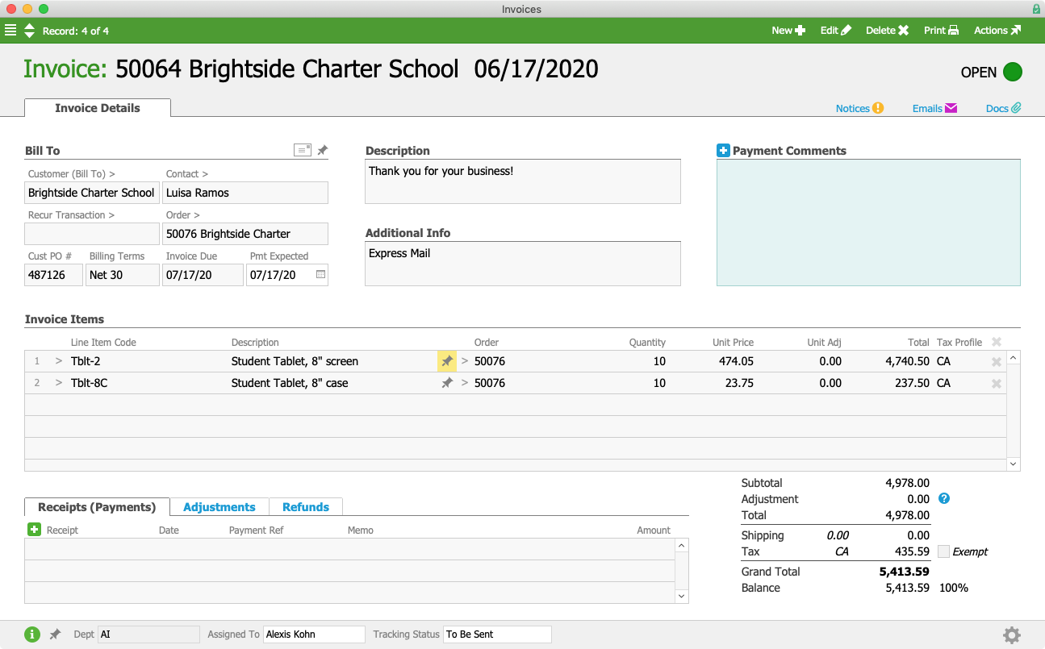The width and height of the screenshot is (1045, 649).
Task: Select the Invoice Details tab
Action: pyautogui.click(x=98, y=108)
